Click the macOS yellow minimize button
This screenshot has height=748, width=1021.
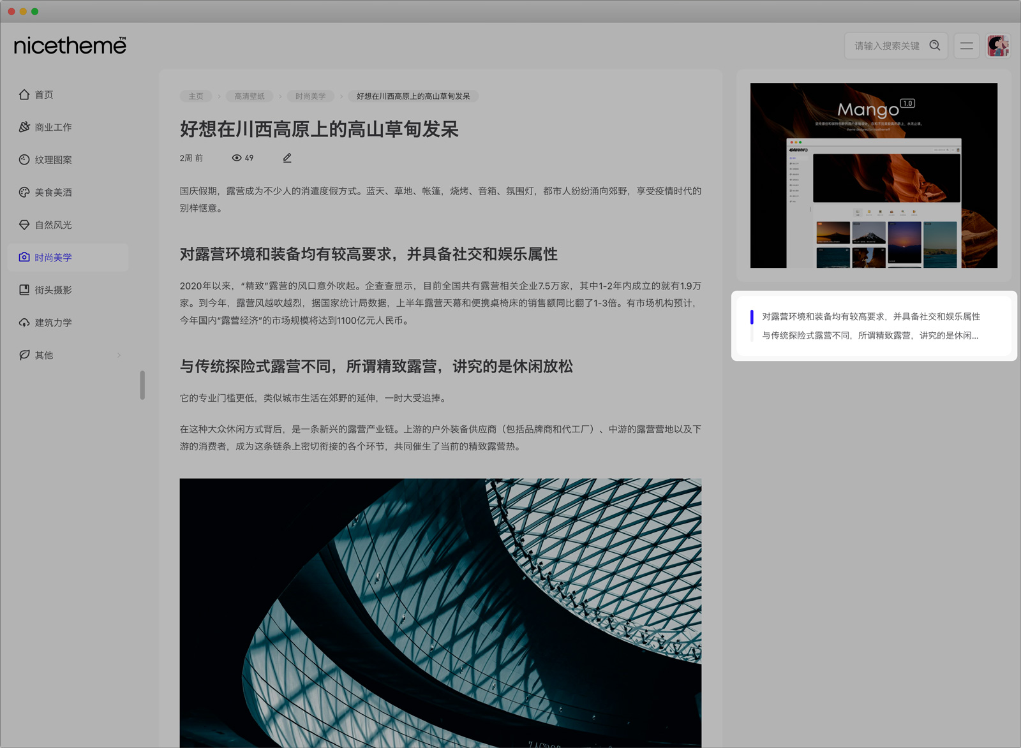pos(23,11)
